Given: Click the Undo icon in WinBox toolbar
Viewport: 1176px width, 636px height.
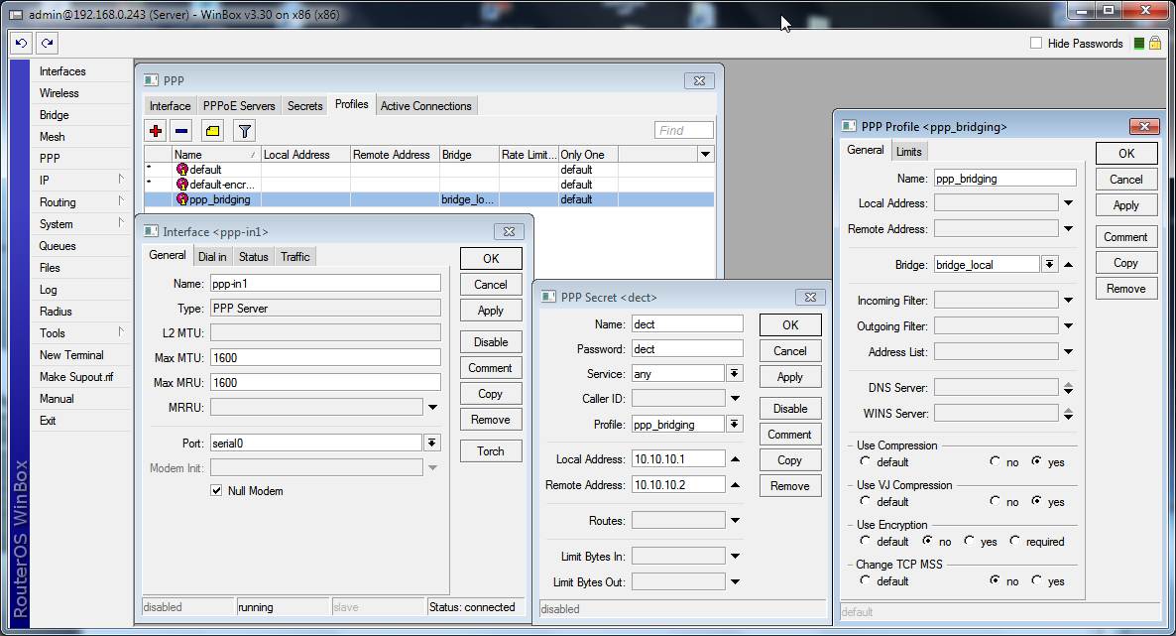Looking at the screenshot, I should point(21,43).
